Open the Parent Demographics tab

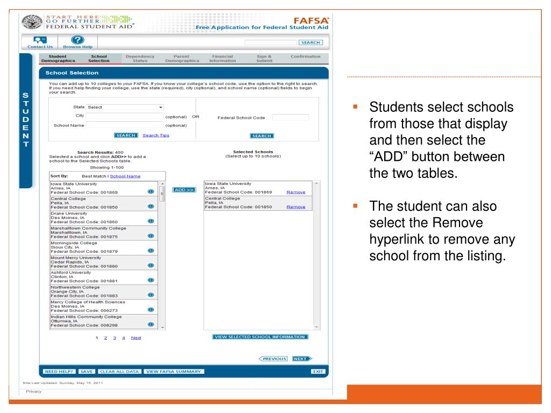(x=182, y=59)
